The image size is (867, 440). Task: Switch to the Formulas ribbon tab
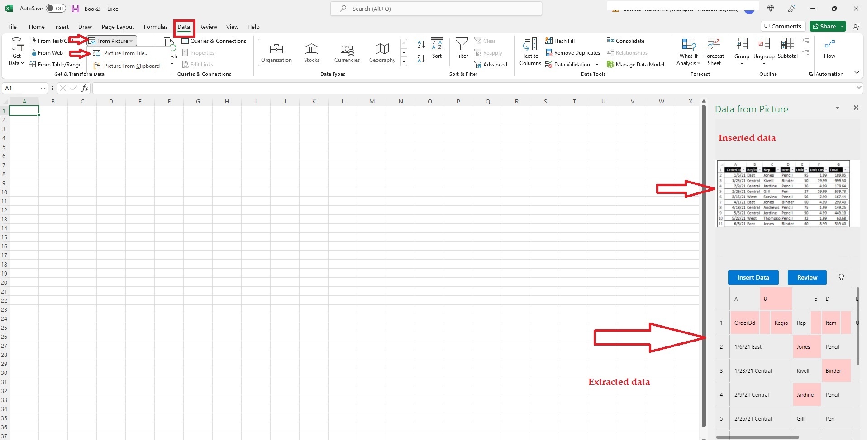point(155,27)
